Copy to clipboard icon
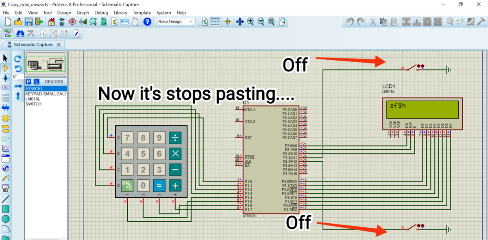This screenshot has height=240, width=488. pos(383,22)
